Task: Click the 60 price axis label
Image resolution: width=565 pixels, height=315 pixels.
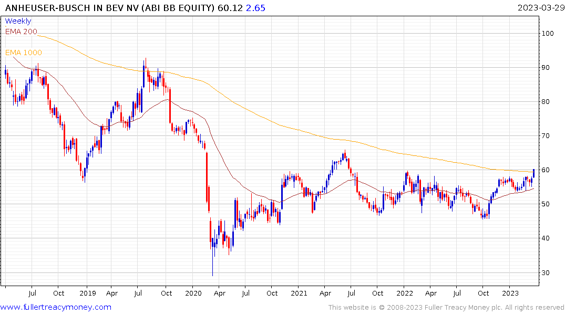Action: coord(546,170)
